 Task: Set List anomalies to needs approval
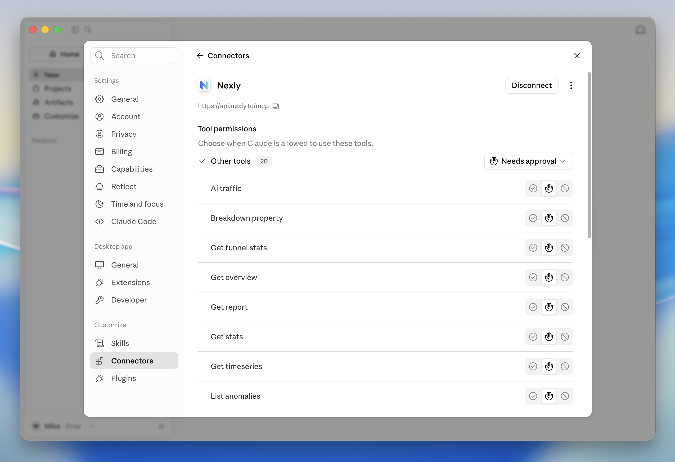pyautogui.click(x=549, y=396)
